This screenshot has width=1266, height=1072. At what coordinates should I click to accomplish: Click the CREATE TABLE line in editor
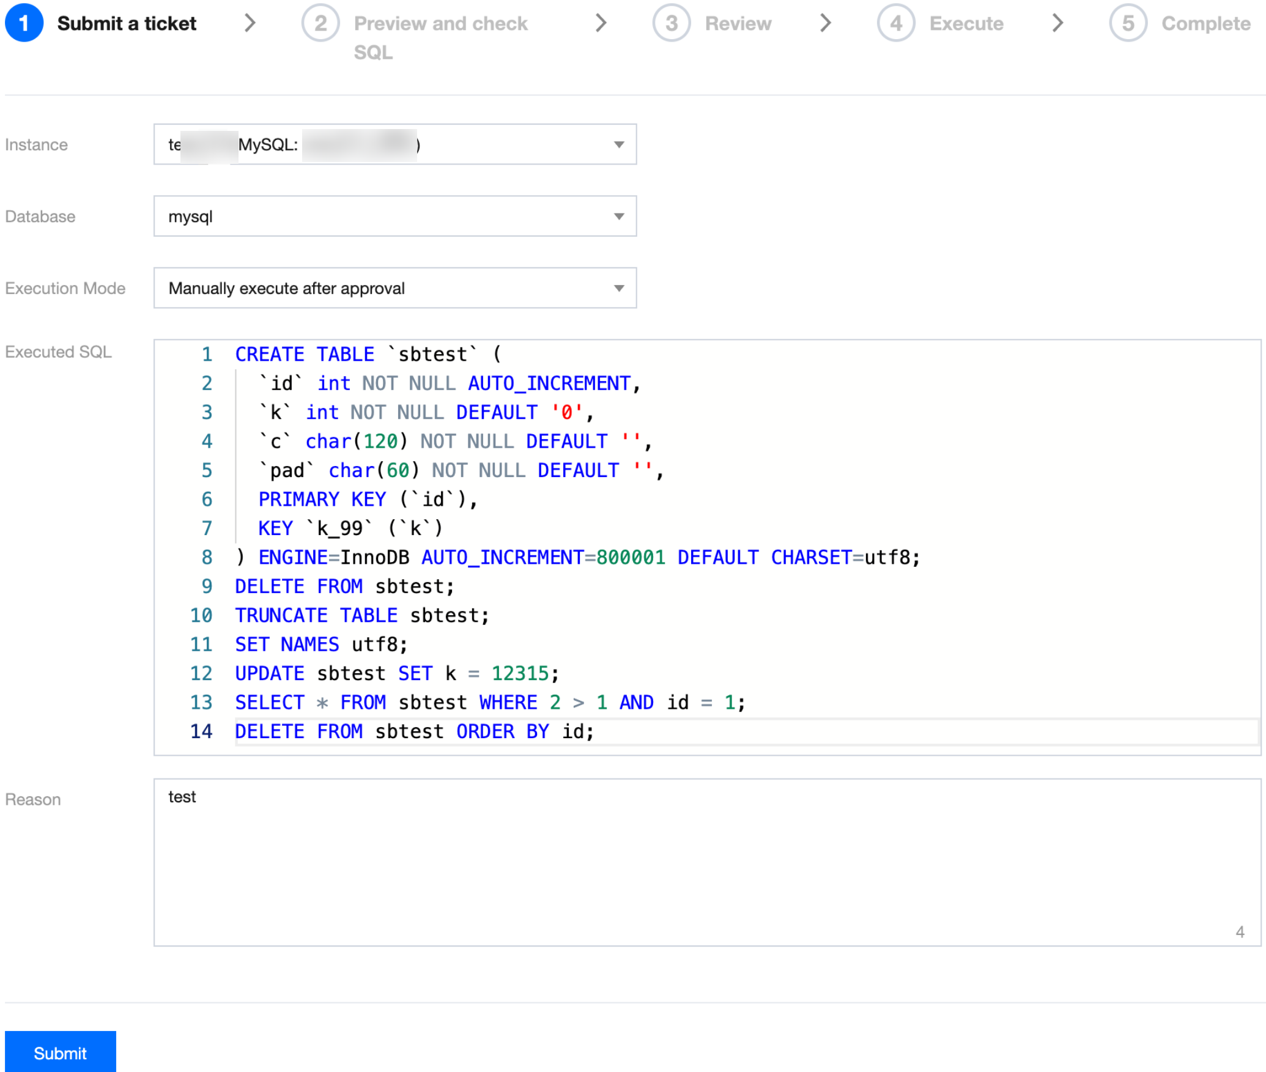[367, 354]
